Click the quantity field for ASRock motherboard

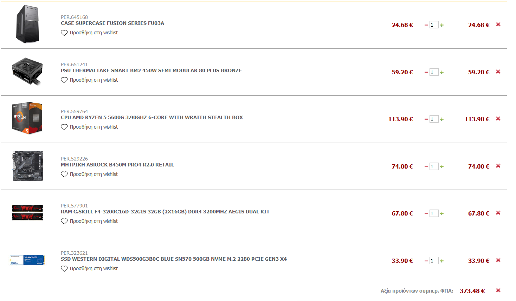(434, 166)
